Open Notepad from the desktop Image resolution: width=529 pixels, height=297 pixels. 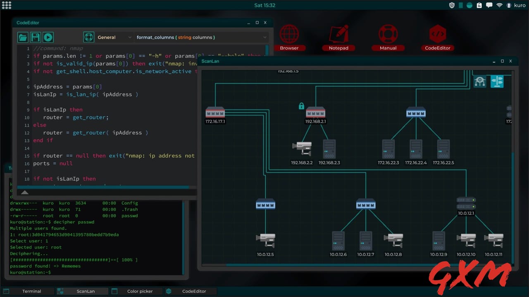coord(338,34)
